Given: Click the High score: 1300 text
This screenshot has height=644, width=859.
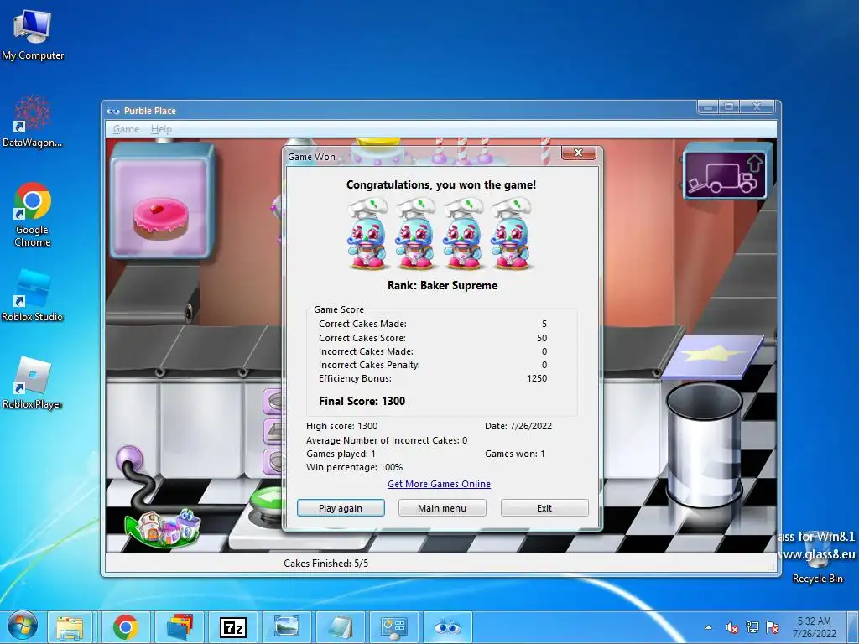Looking at the screenshot, I should click(x=342, y=426).
